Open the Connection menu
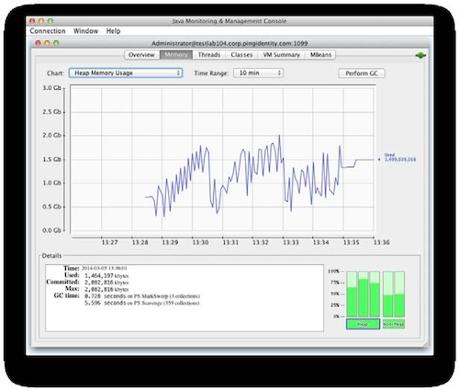459x390 pixels. click(48, 31)
